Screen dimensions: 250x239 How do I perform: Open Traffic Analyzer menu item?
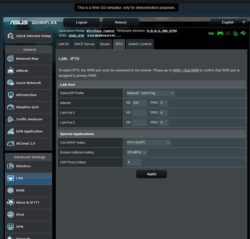click(28, 120)
